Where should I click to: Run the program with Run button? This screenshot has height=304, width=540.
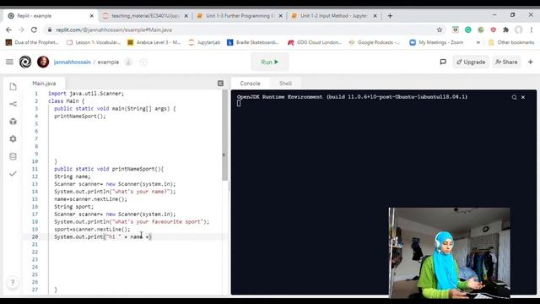click(x=270, y=62)
